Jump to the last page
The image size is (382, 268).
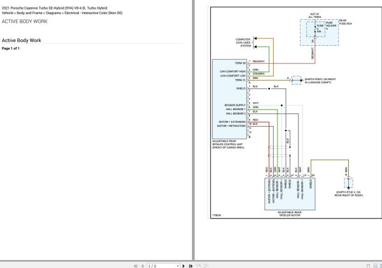(x=191, y=266)
